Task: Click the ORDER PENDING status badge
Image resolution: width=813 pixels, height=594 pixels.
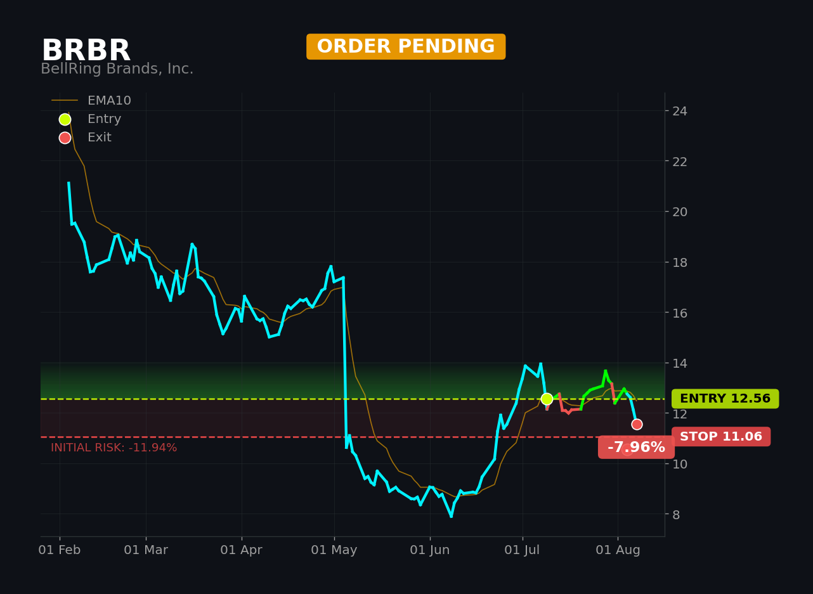Action: [406, 47]
